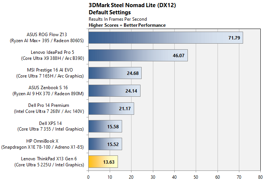Click the x-axis label 60
The height and width of the screenshot is (181, 266).
point(218,177)
